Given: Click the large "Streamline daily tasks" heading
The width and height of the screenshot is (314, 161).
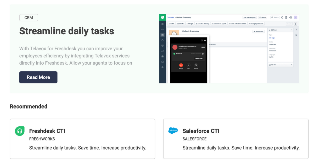Looking at the screenshot, I should [67, 31].
